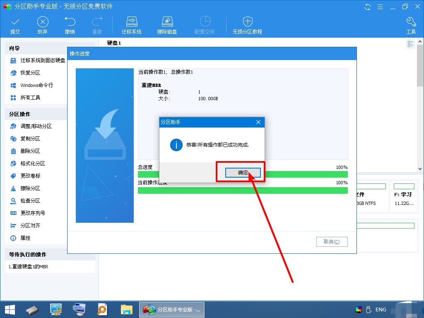This screenshot has width=424, height=318.
Task: Select 迁移系统到固态硬盘 in wizard panel
Action: (38, 60)
